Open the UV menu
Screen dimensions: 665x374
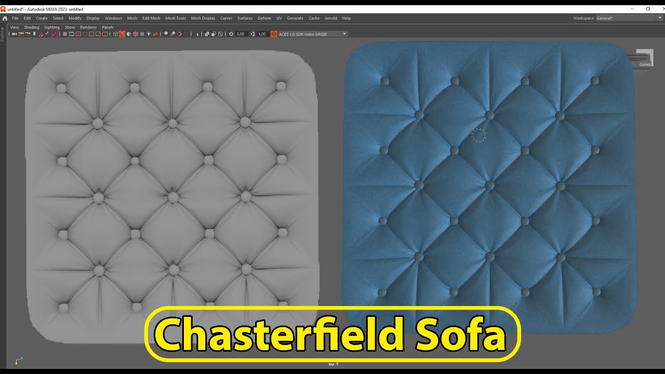click(279, 18)
